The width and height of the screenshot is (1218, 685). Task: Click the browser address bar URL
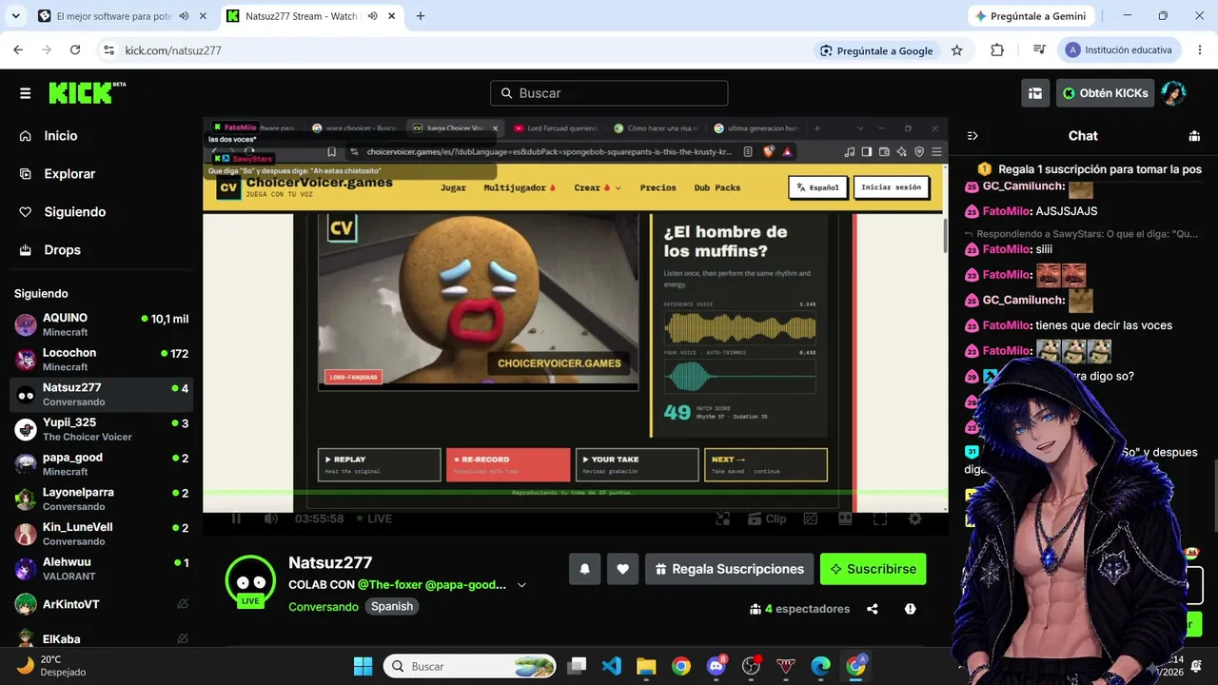[x=173, y=50]
